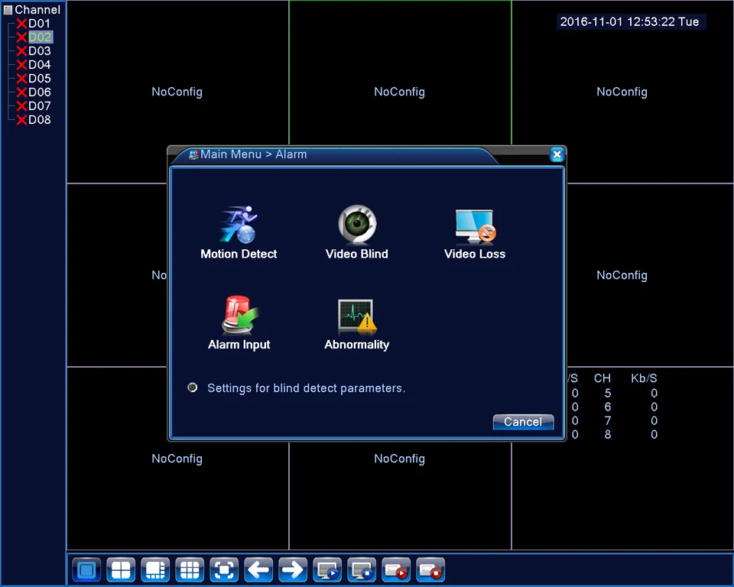The height and width of the screenshot is (587, 734).
Task: Click the Main Menu > Alarm title
Action: (x=253, y=154)
